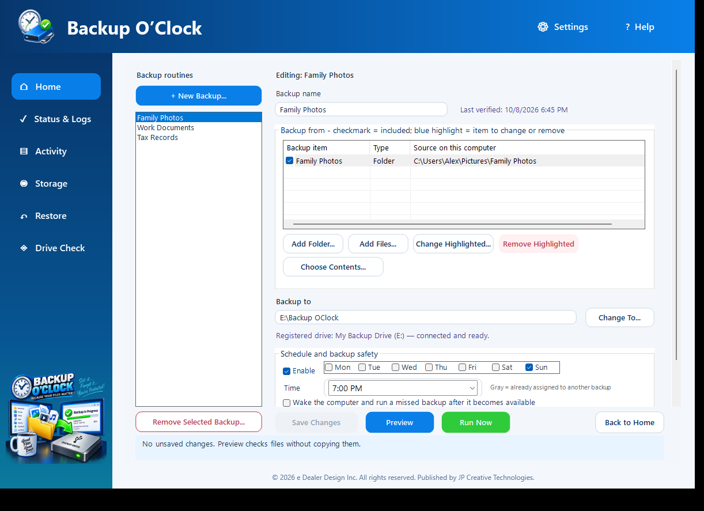This screenshot has width=704, height=511.
Task: Click the New Backup button
Action: [x=199, y=96]
